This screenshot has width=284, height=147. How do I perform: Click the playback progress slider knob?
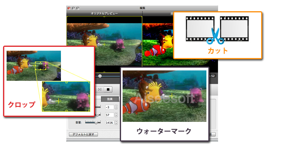[100, 76]
